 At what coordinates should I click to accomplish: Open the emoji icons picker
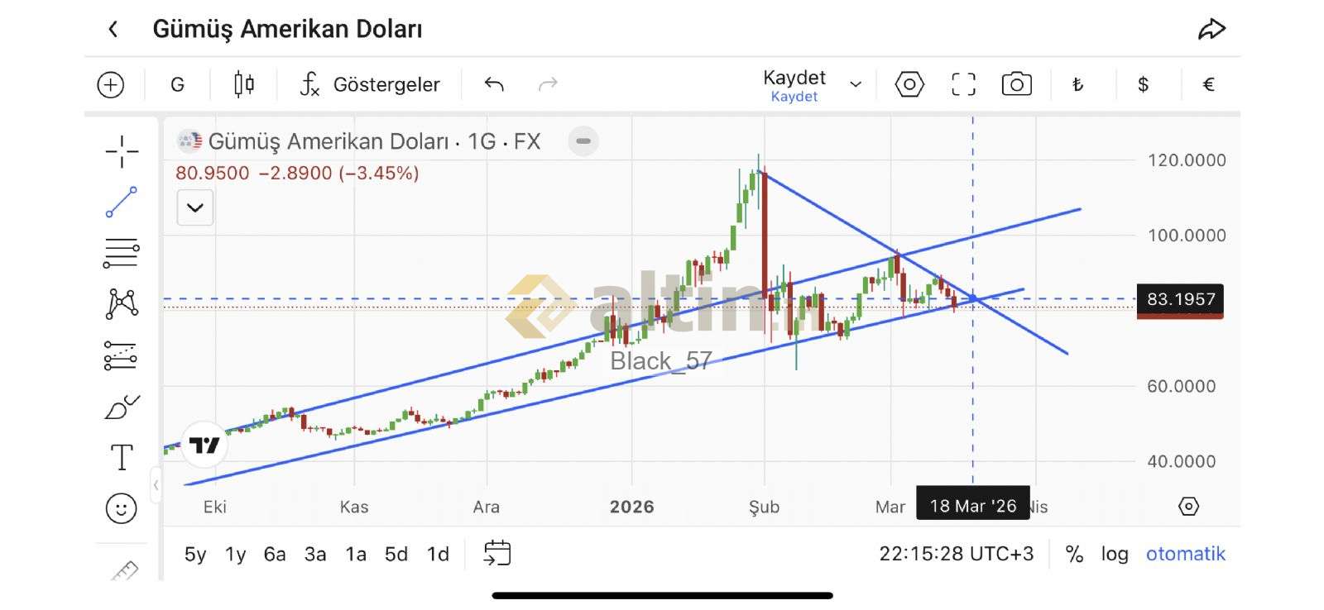click(x=122, y=508)
